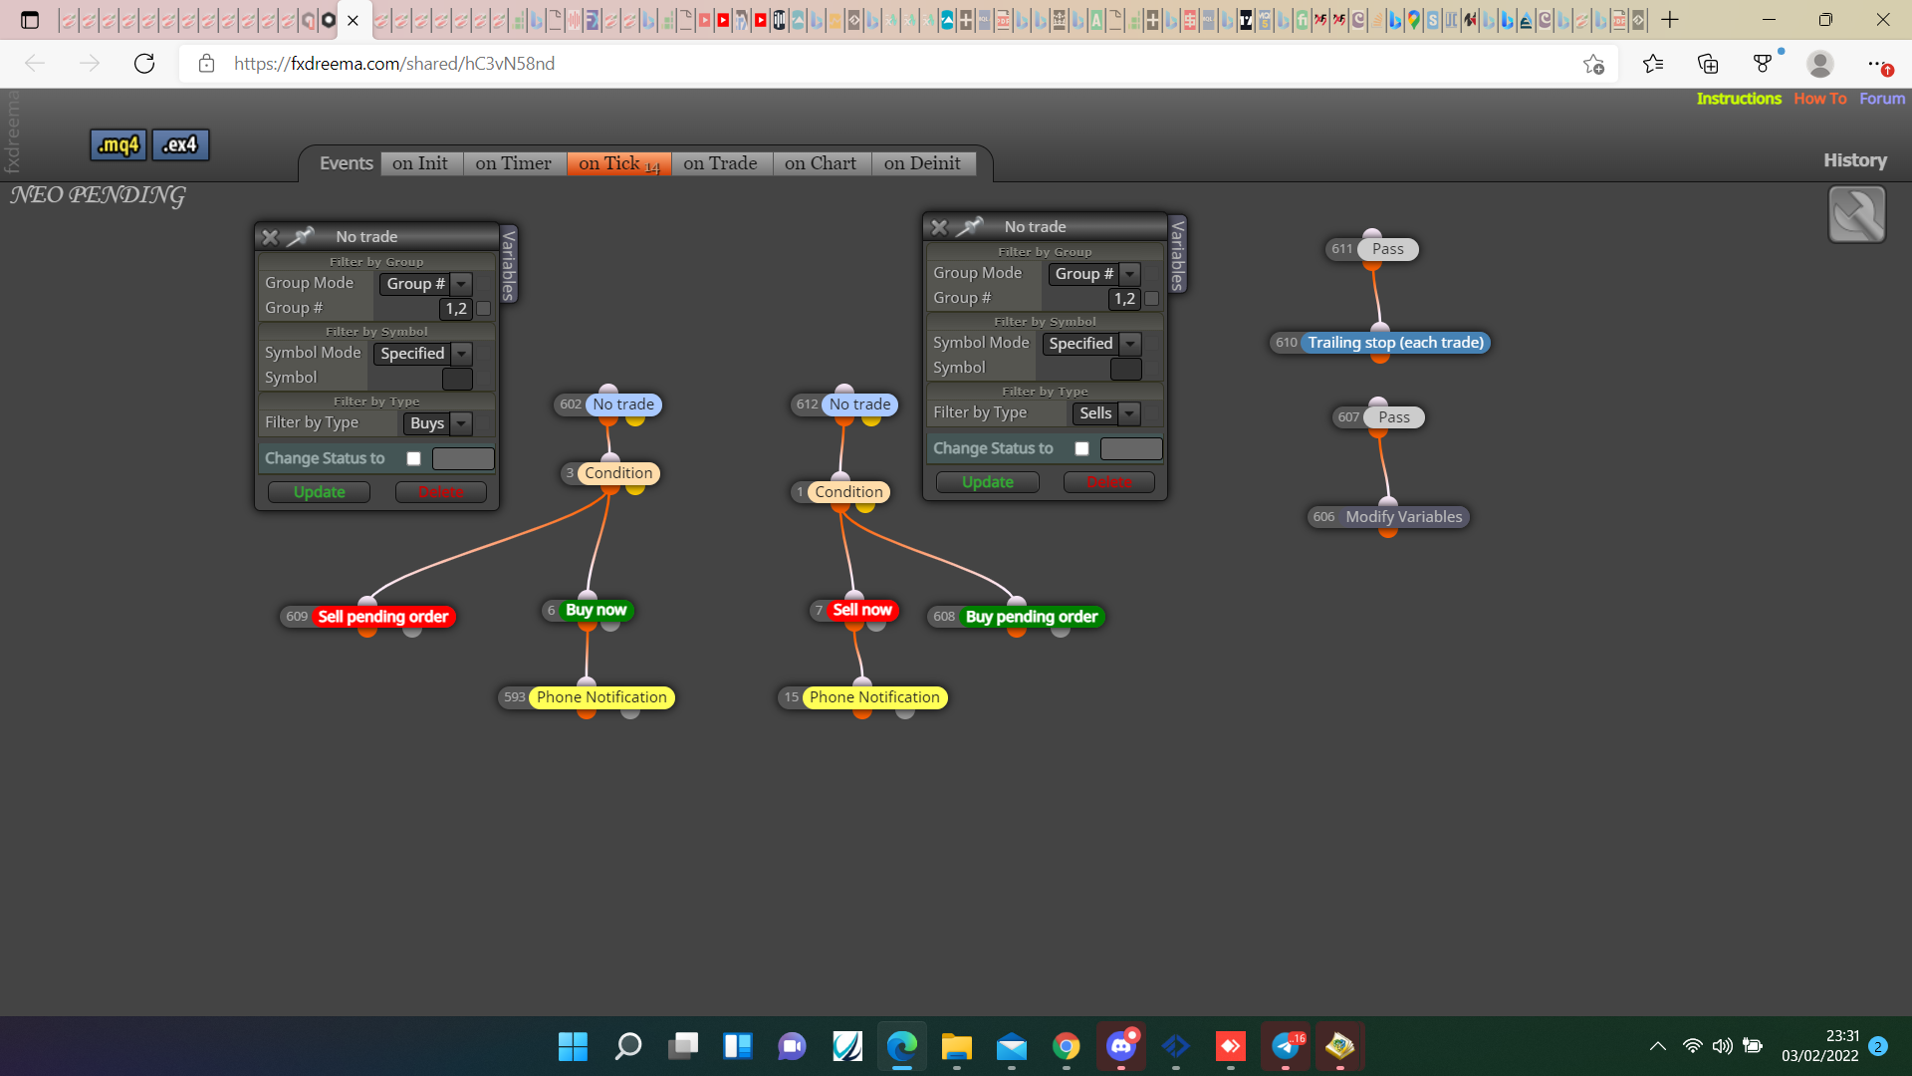This screenshot has width=1912, height=1076.
Task: Tick the checkbox next to Group # 1,2 left
Action: point(484,309)
